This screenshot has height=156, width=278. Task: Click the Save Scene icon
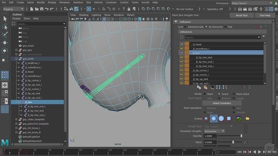coord(42,9)
